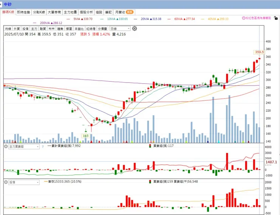Toggle the 外資 overlay button
The image size is (280, 215).
pos(17,29)
